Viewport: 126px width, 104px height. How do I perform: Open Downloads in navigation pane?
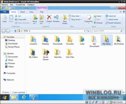tap(13, 43)
